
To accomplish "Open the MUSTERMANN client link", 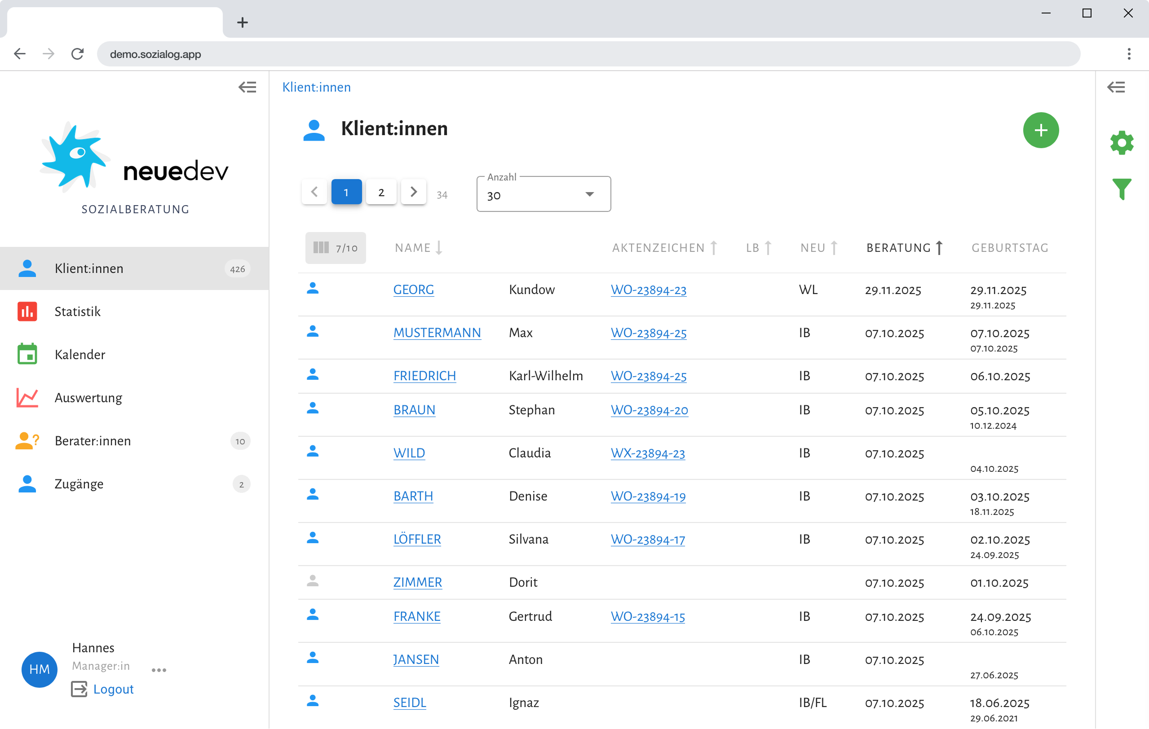I will (437, 333).
